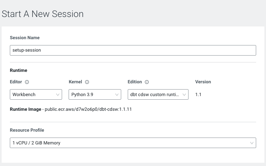The image size is (266, 166).
Task: Click the info icon beside Kernel
Action: [87, 82]
